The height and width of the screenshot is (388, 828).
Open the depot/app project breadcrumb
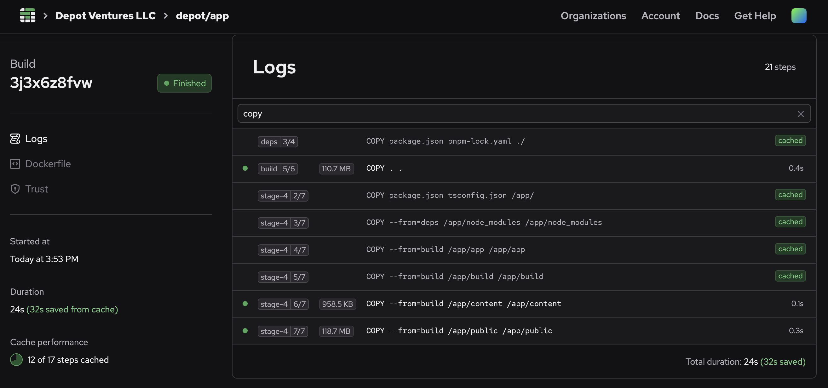pyautogui.click(x=202, y=16)
